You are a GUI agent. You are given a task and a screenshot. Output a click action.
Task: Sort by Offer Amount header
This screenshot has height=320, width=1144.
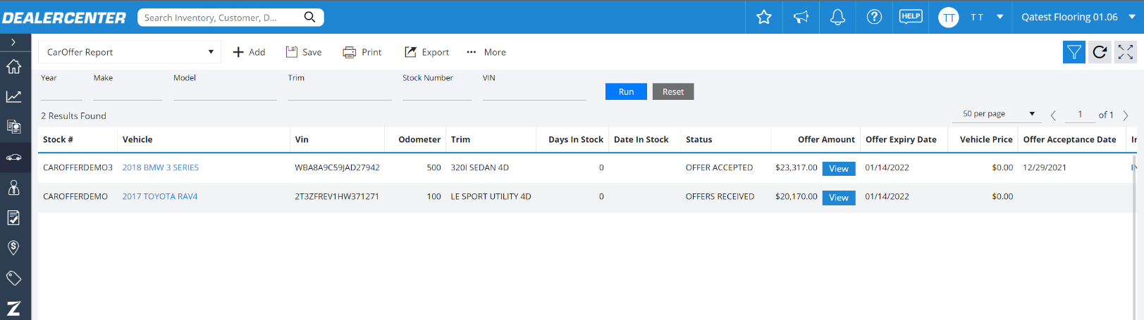[826, 139]
